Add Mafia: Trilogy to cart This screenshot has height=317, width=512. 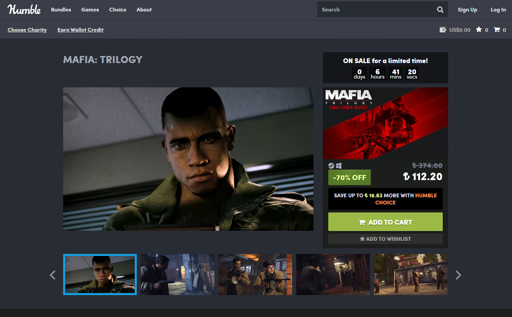(x=385, y=222)
